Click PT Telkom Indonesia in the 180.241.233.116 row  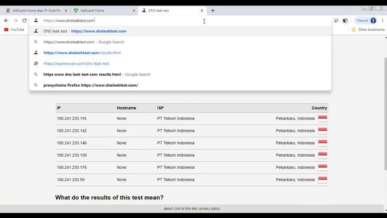pos(176,119)
